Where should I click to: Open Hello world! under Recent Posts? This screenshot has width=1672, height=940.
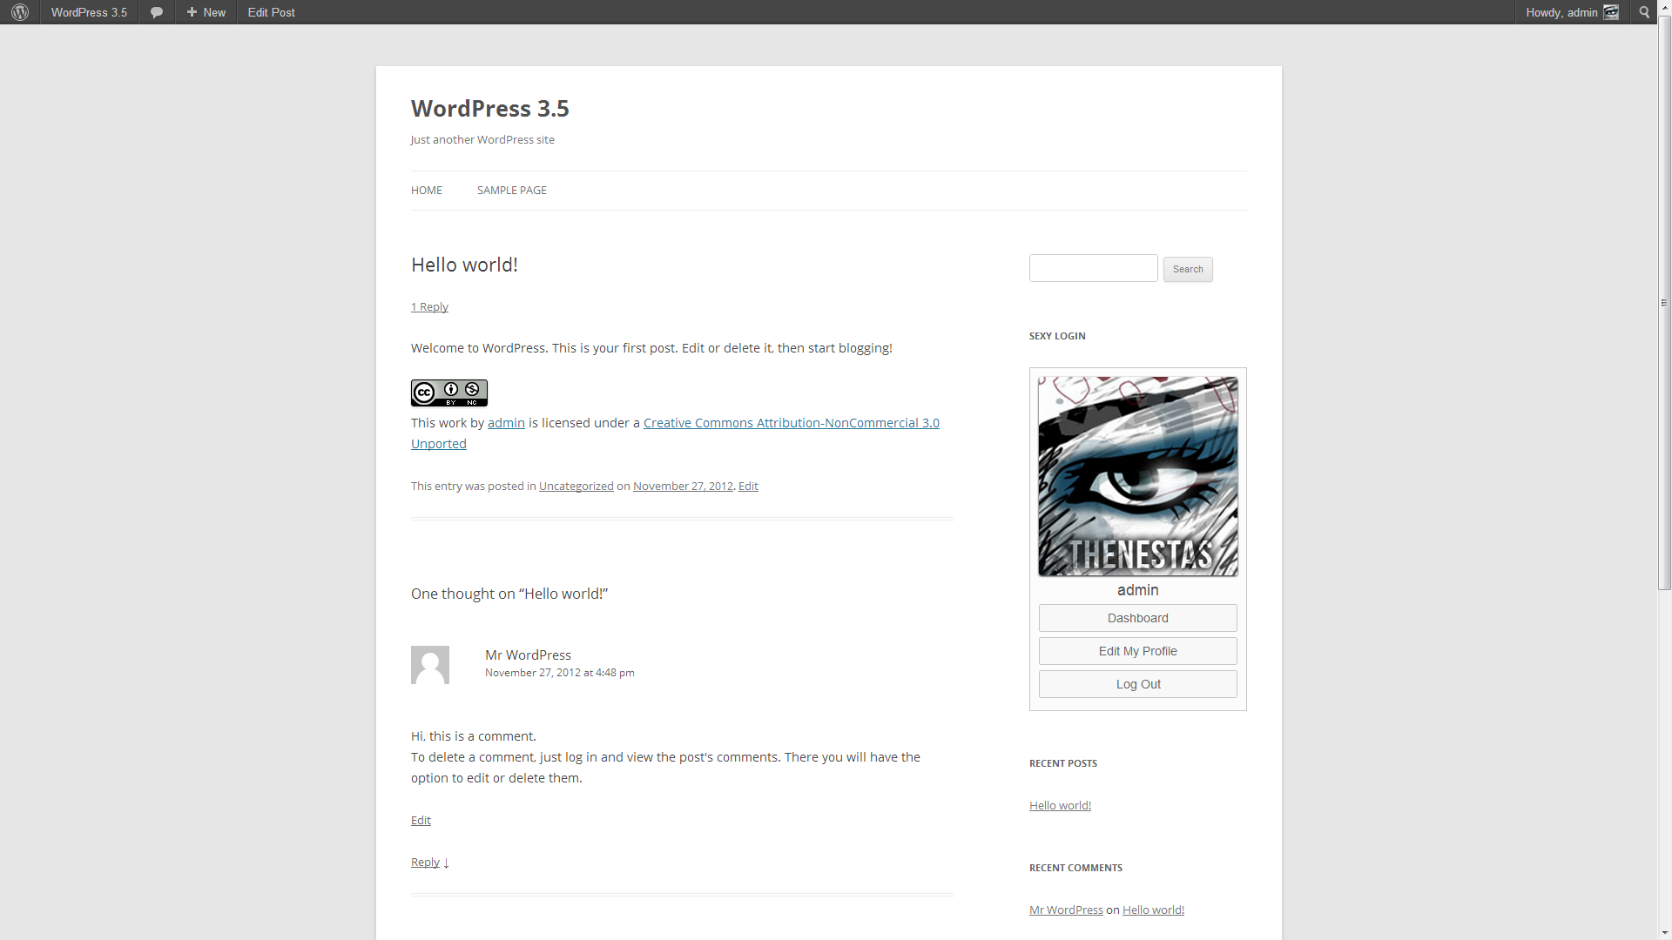click(1060, 805)
